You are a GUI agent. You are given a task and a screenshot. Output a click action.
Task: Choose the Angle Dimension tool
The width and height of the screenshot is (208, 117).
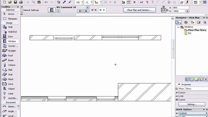click(x=9, y=111)
